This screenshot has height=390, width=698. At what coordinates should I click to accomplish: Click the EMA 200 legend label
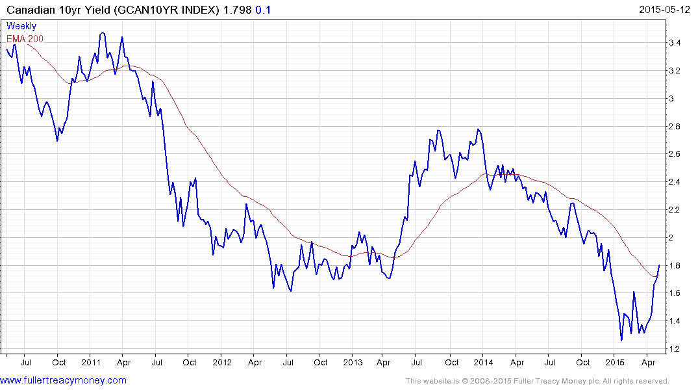click(25, 39)
